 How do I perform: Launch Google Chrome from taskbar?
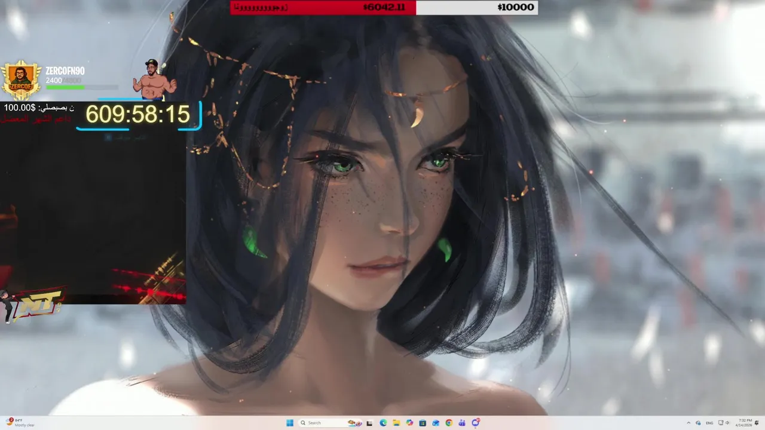tap(449, 423)
